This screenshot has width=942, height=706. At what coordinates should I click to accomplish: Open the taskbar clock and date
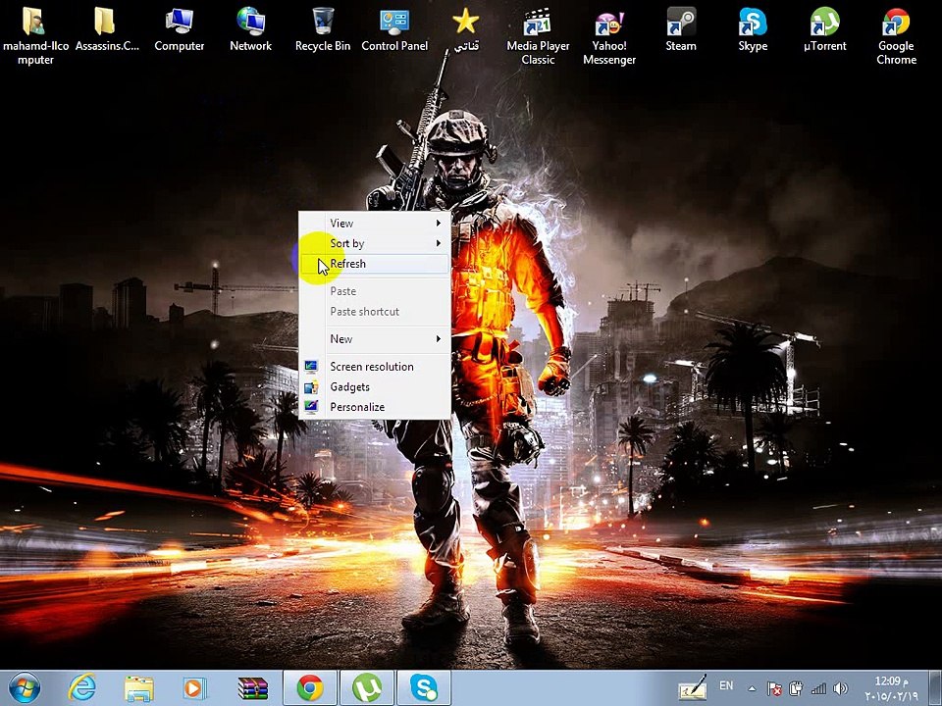(x=892, y=688)
